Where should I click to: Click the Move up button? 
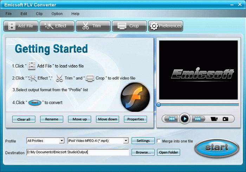(79, 119)
